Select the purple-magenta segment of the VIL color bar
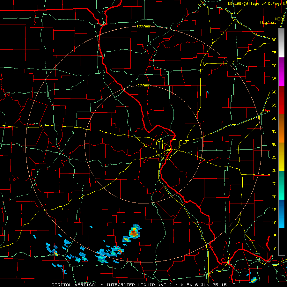The height and width of the screenshot is (287, 287). coord(282,72)
